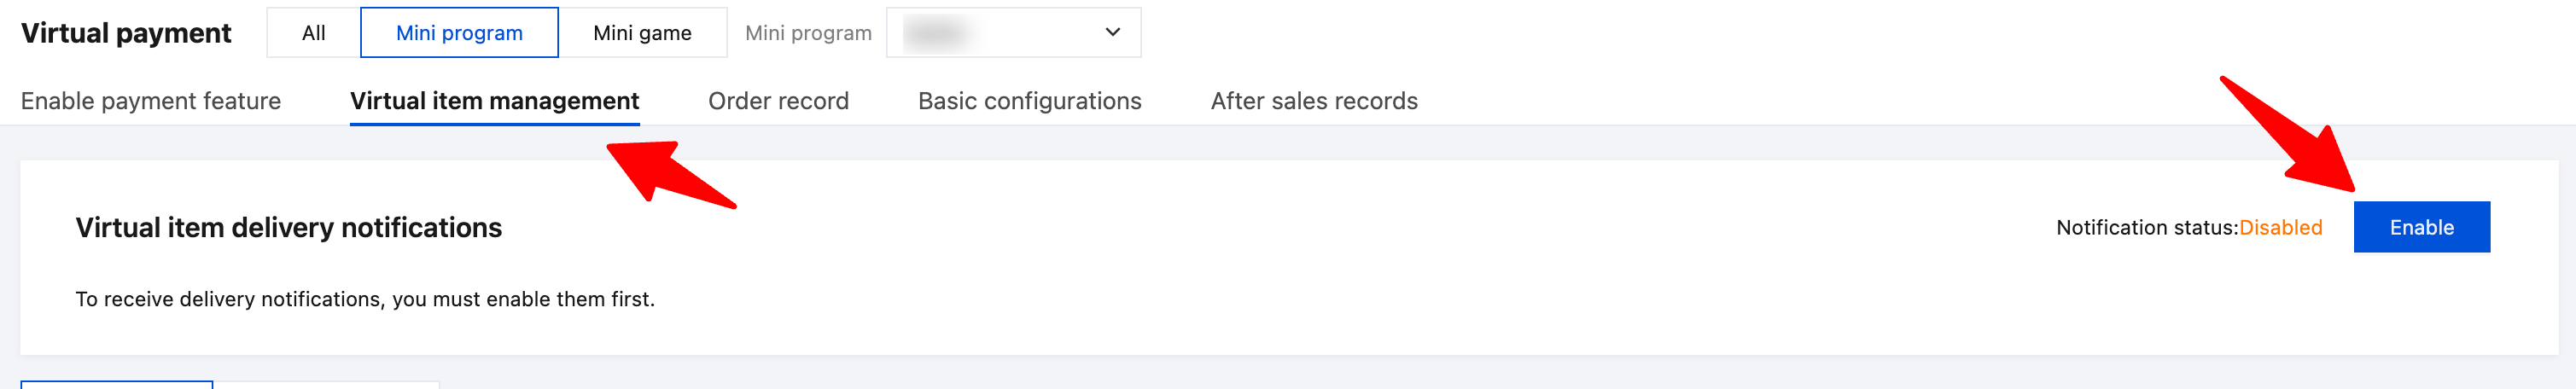Choose the Mini game filter

(x=642, y=33)
